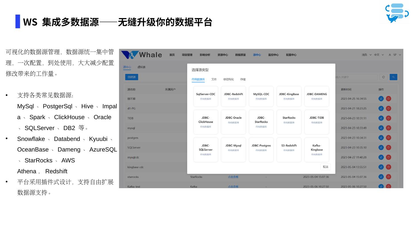
Task: Edit the postgres data source
Action: coord(381,137)
